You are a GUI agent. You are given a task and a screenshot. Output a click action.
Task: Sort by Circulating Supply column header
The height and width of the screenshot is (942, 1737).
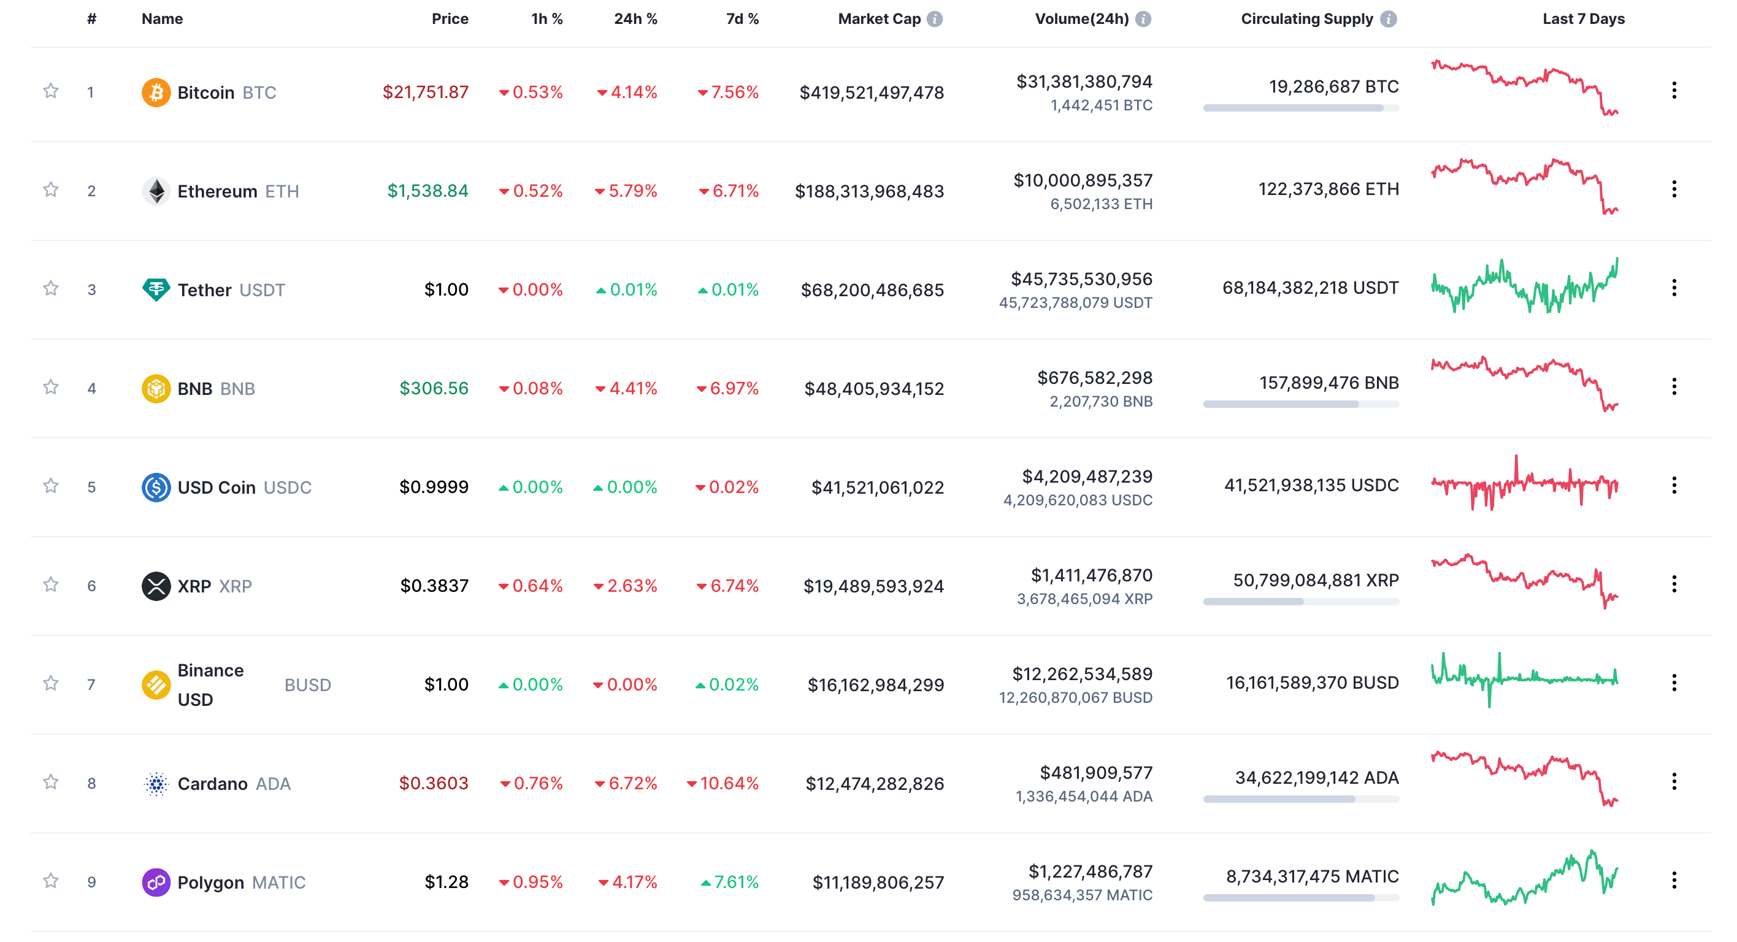(x=1307, y=19)
